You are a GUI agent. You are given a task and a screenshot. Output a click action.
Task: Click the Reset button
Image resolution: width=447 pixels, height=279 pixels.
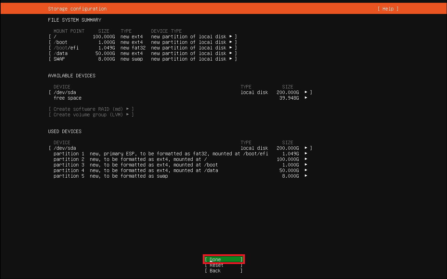click(x=224, y=265)
